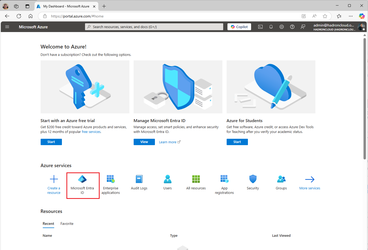Screen dimensions: 368x250
Task: Open the free services link
Action: [x=91, y=132]
